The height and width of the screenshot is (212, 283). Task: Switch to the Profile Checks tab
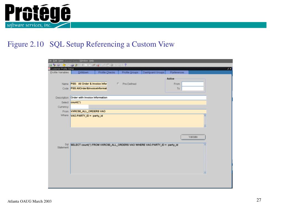click(x=106, y=72)
